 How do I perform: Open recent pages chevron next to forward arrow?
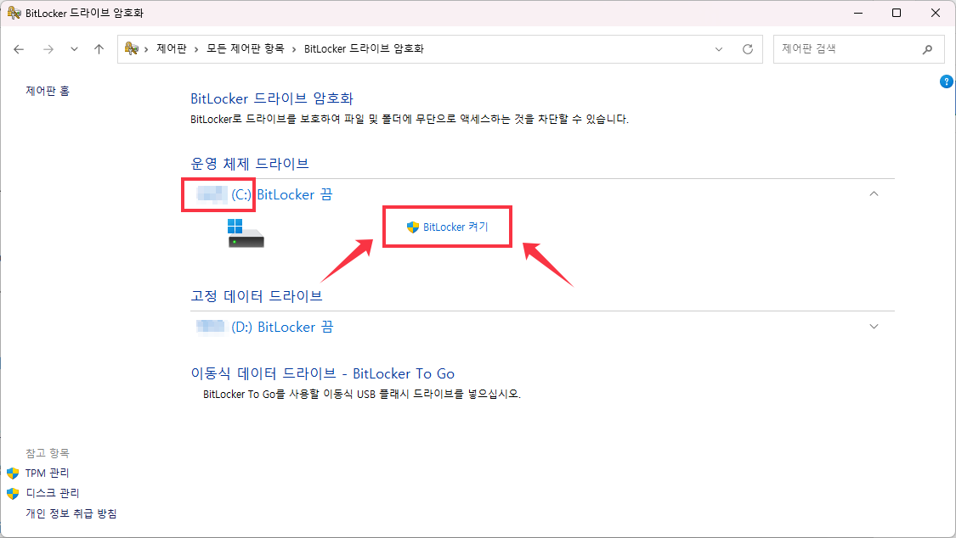74,48
